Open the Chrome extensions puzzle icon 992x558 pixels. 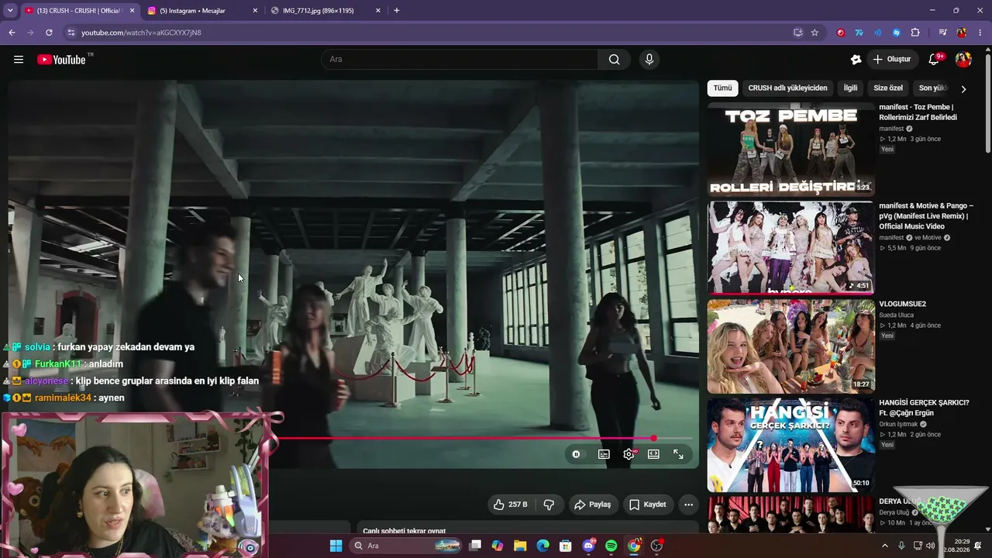(915, 33)
